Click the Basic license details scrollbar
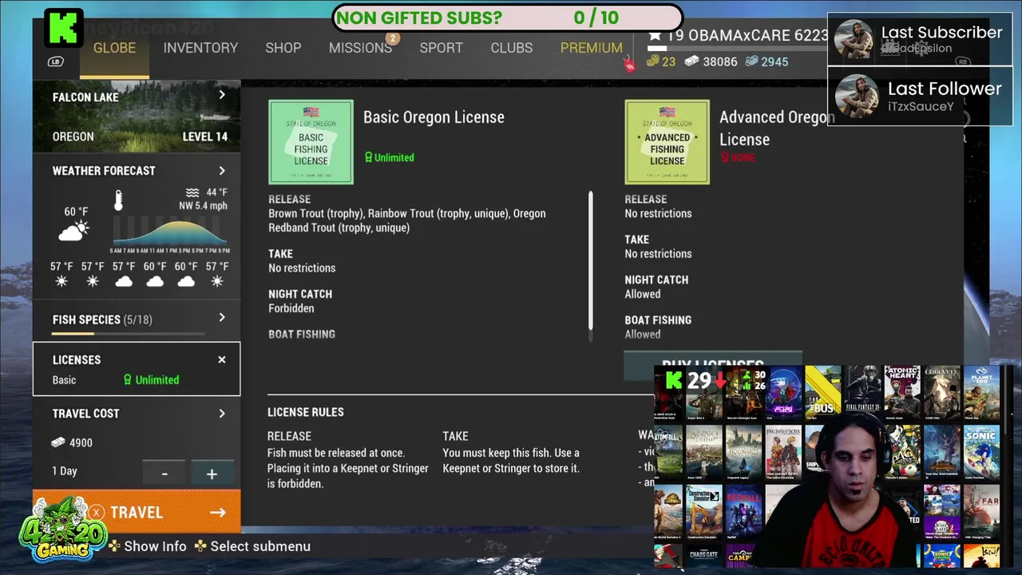Viewport: 1022px width, 575px height. click(591, 260)
